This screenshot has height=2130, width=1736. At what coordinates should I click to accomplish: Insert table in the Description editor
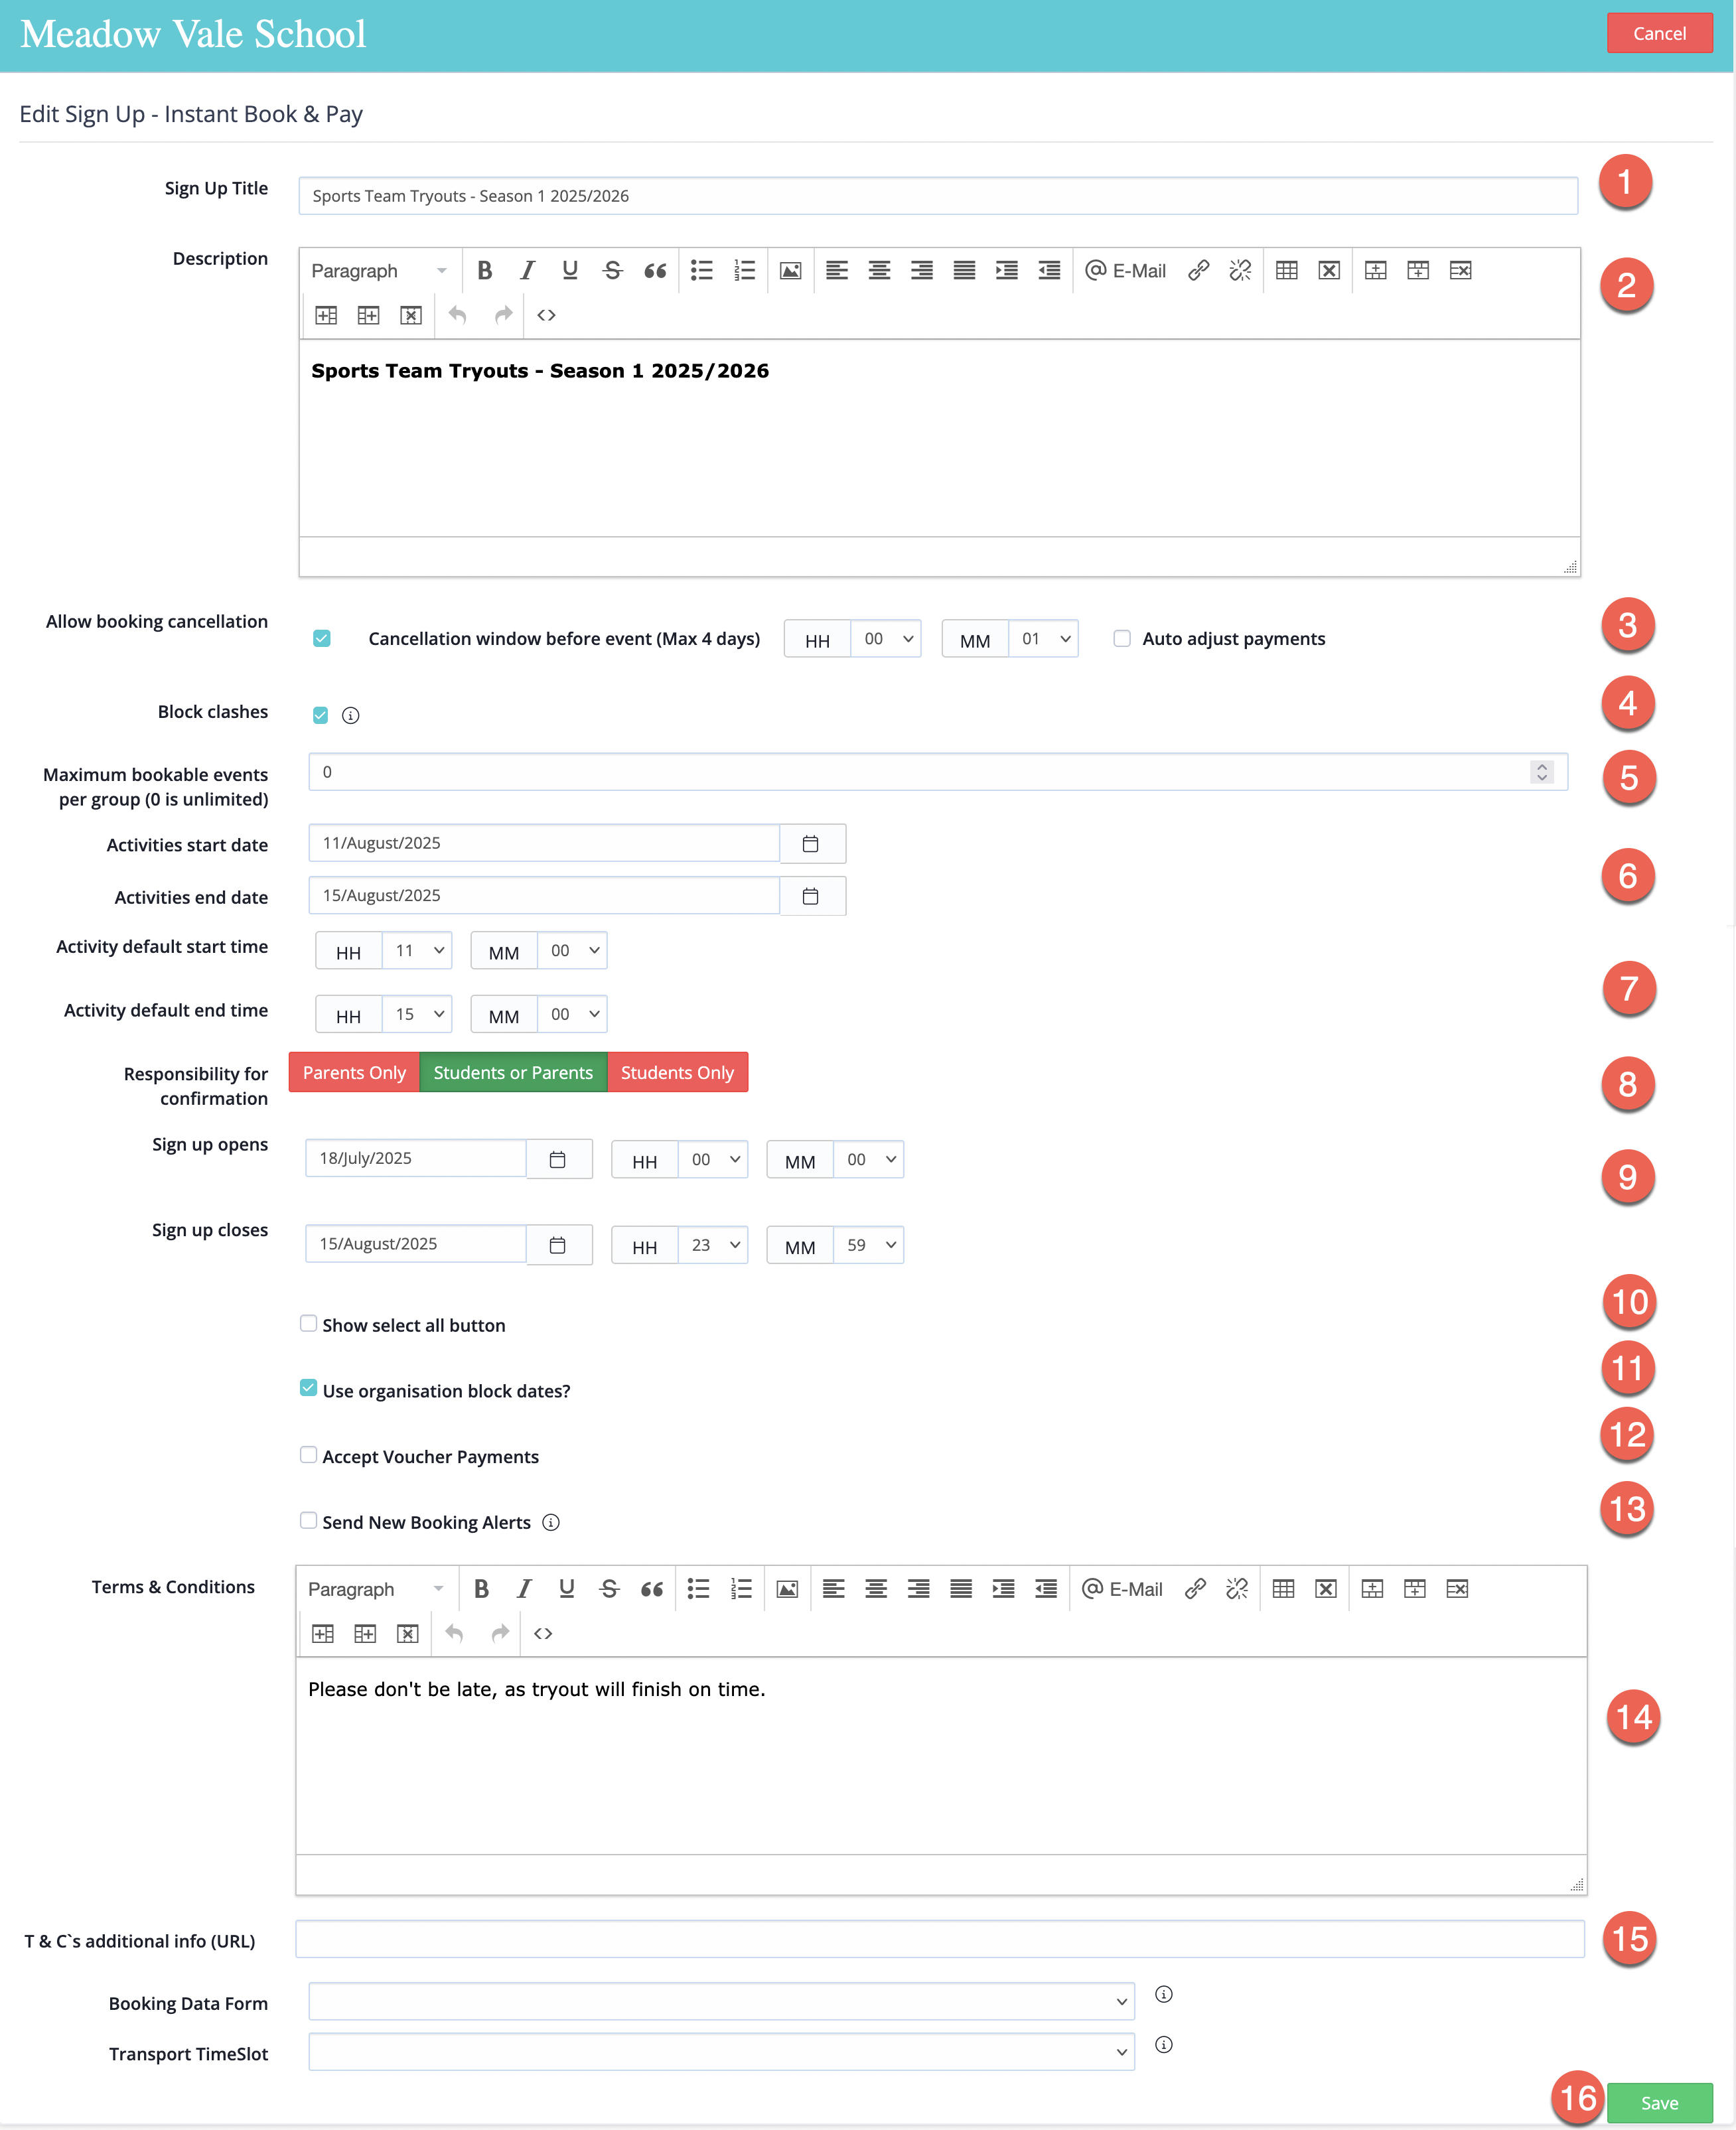(1287, 270)
